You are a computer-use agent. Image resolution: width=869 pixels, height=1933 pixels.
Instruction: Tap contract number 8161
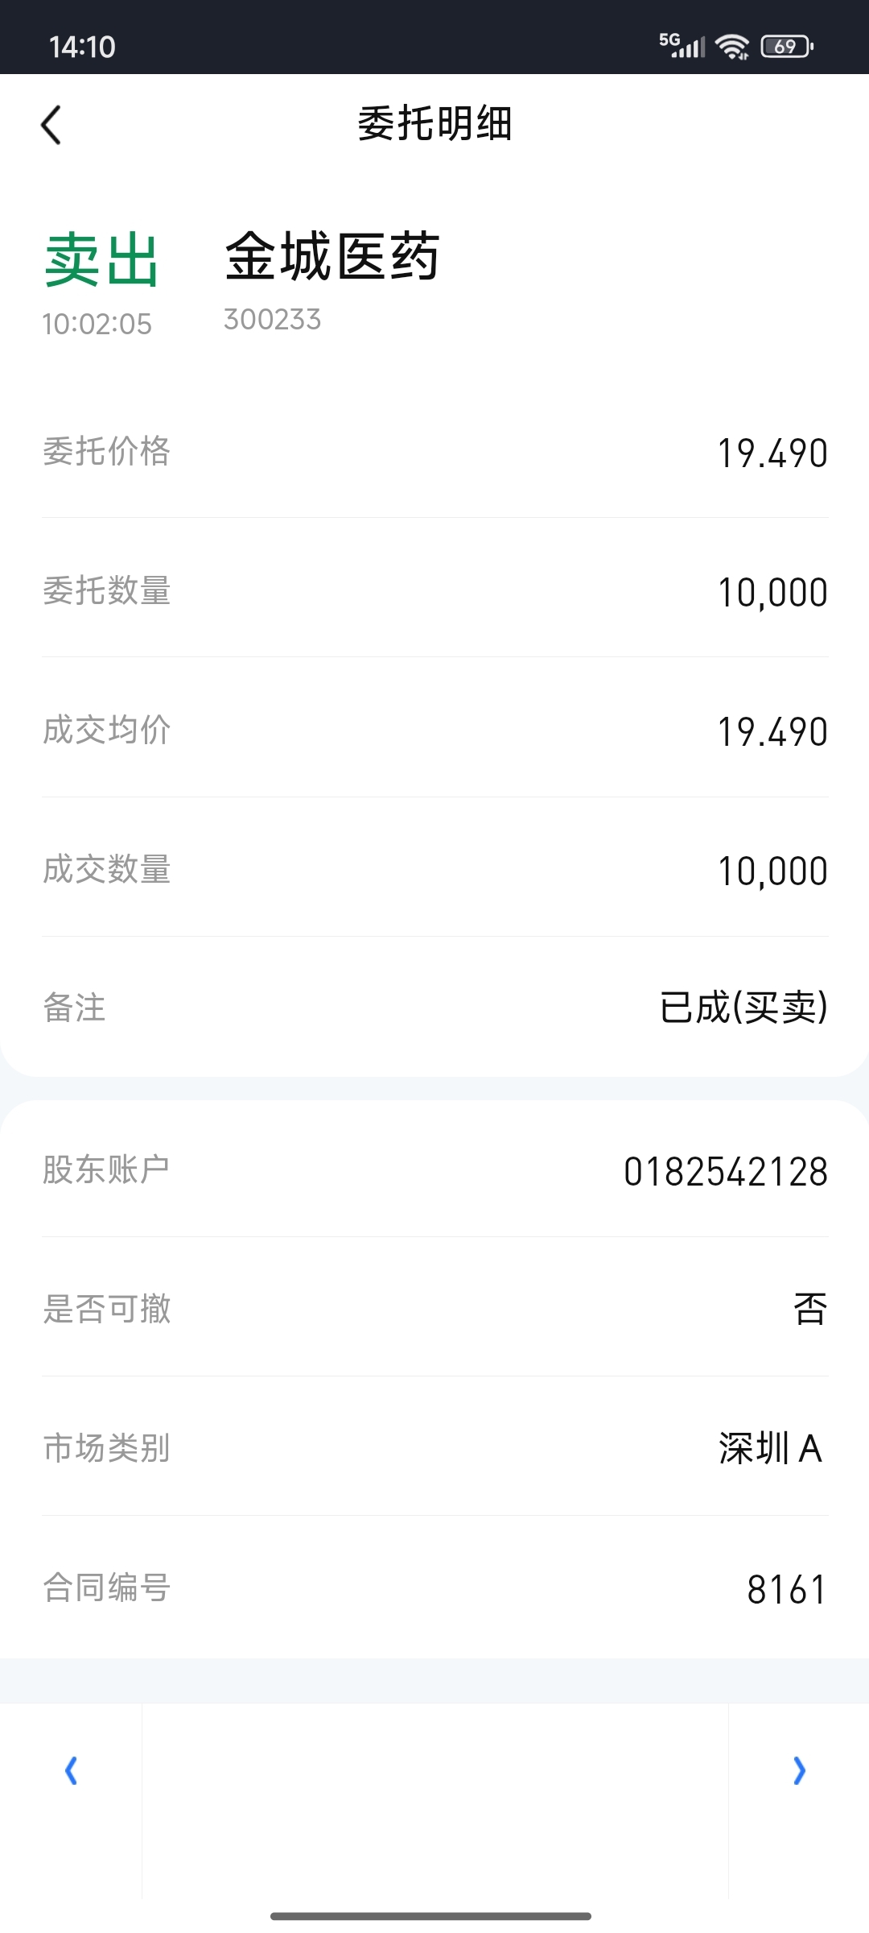point(787,1589)
